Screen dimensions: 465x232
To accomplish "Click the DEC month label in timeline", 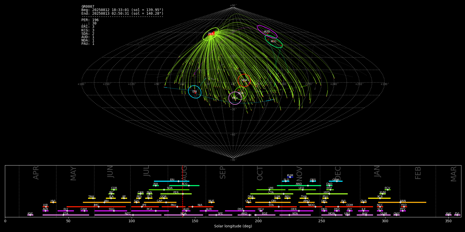I will coord(338,173).
